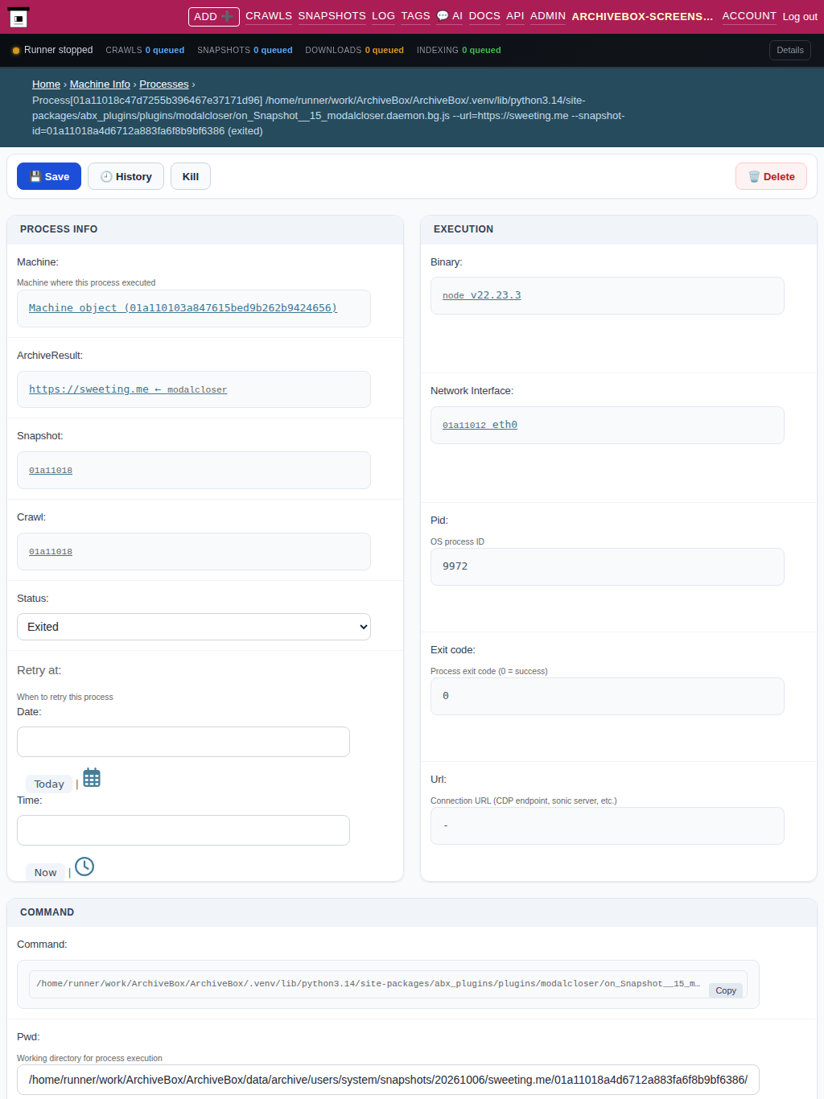Screen dimensions: 824x1099
Task: Copy the command text
Action: tap(726, 990)
